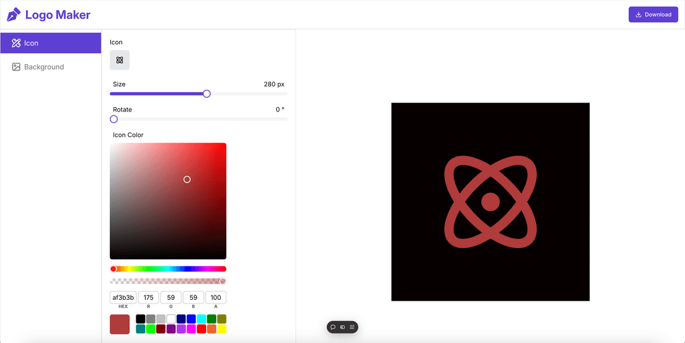This screenshot has width=685, height=343.
Task: Click the Logo Maker title
Action: pyautogui.click(x=58, y=15)
